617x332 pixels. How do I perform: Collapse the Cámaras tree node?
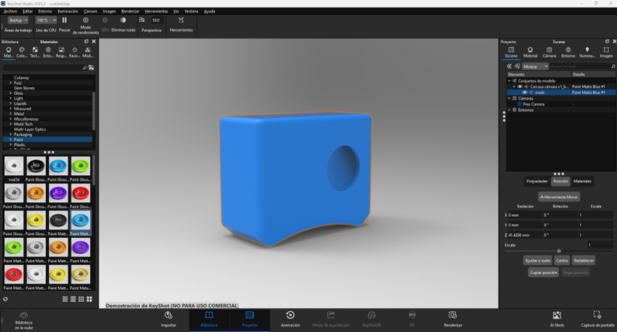point(509,98)
